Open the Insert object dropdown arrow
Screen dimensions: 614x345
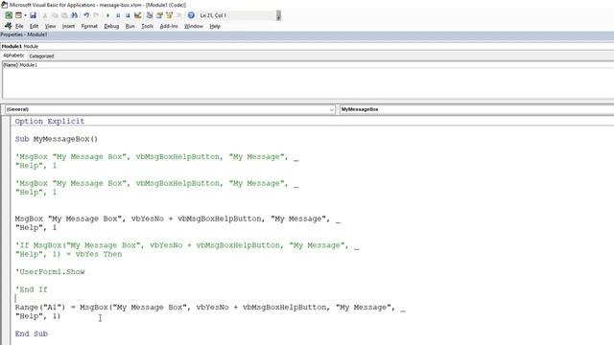pos(26,15)
